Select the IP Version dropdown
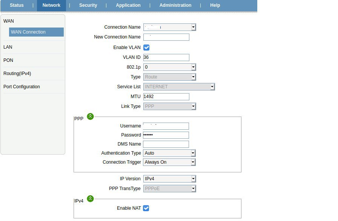338x221 pixels. pyautogui.click(x=169, y=179)
